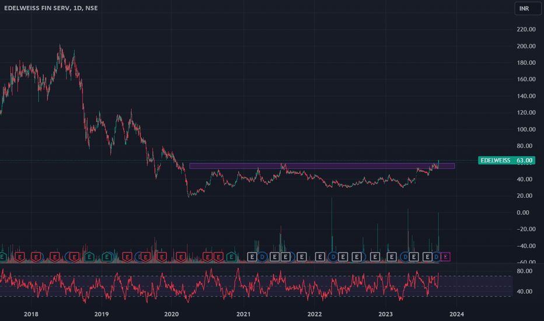Click the 0.00 price axis label

523,212
